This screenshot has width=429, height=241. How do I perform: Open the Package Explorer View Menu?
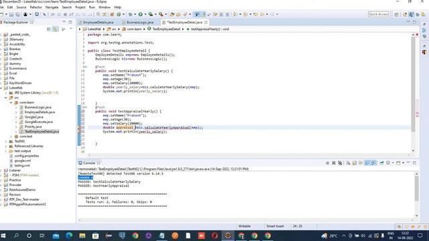pos(71,29)
